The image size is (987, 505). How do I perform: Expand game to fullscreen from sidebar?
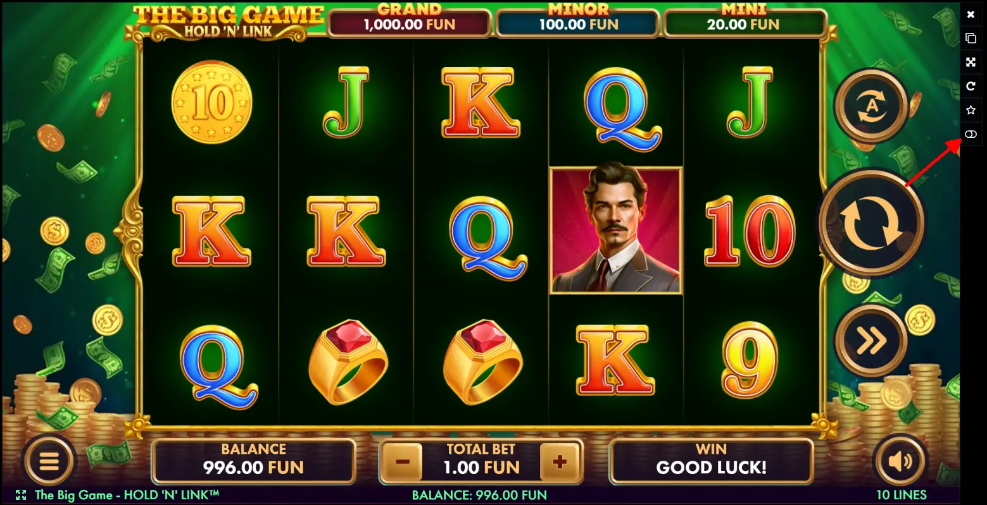(971, 62)
